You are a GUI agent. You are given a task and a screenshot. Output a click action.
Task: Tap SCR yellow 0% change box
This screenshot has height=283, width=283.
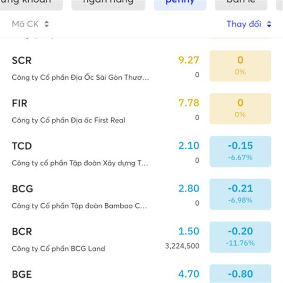point(240,66)
